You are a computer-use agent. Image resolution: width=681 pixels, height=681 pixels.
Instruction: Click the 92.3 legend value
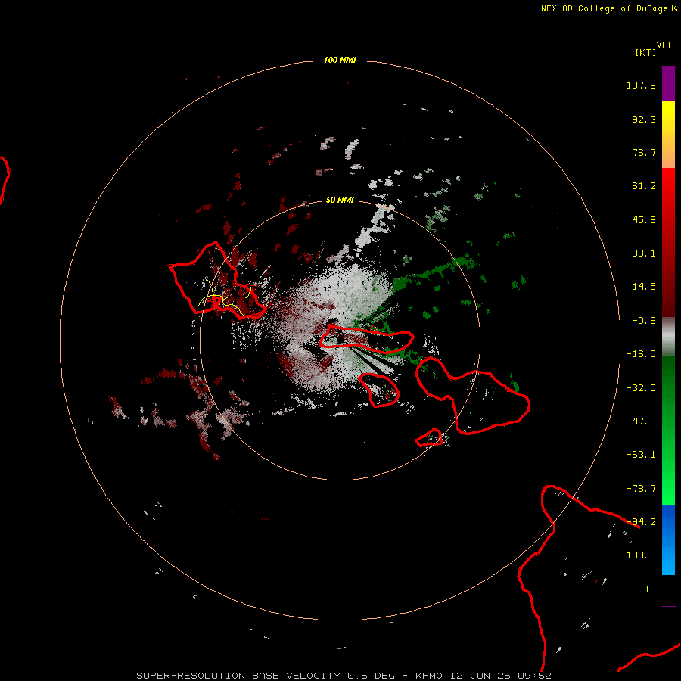click(x=644, y=119)
